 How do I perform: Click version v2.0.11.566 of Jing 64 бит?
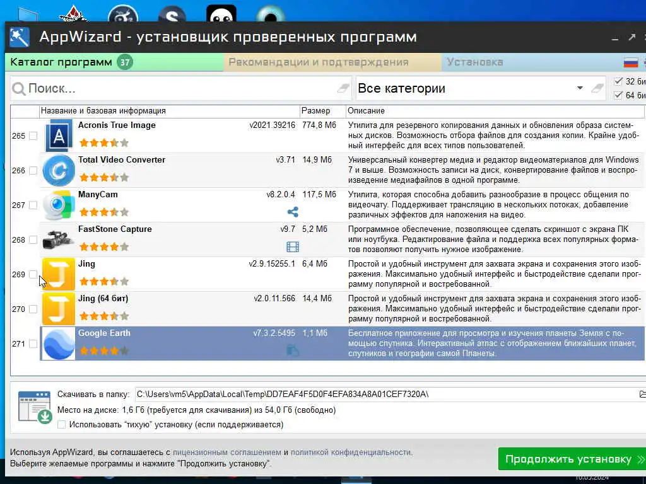[x=274, y=298]
